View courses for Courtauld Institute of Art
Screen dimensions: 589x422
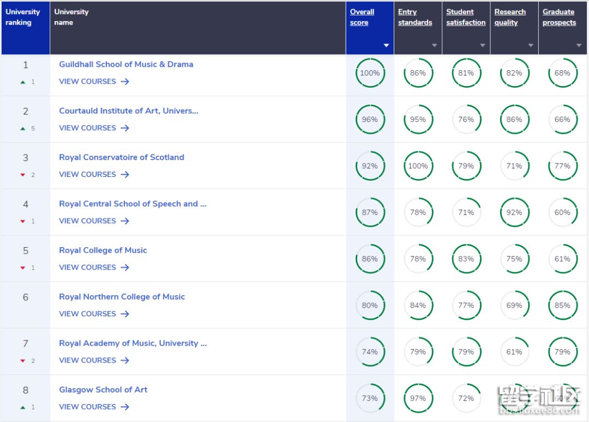[94, 128]
